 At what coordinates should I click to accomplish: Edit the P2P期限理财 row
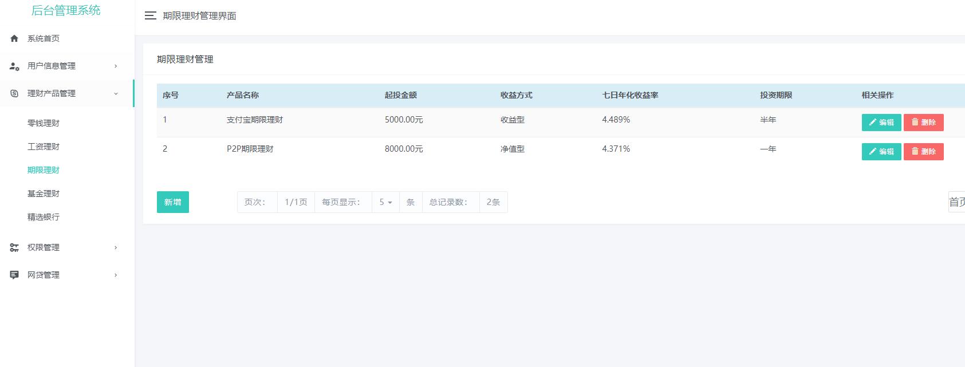881,152
